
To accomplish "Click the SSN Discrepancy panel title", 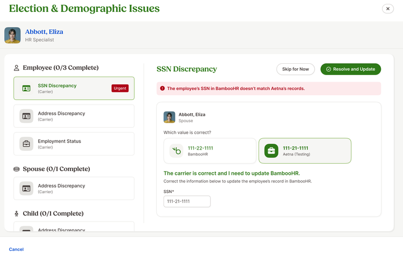I will (186, 69).
